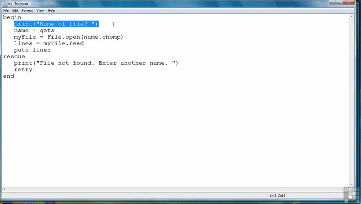Click the line 'name = gets'
This screenshot has width=361, height=204.
tap(34, 31)
